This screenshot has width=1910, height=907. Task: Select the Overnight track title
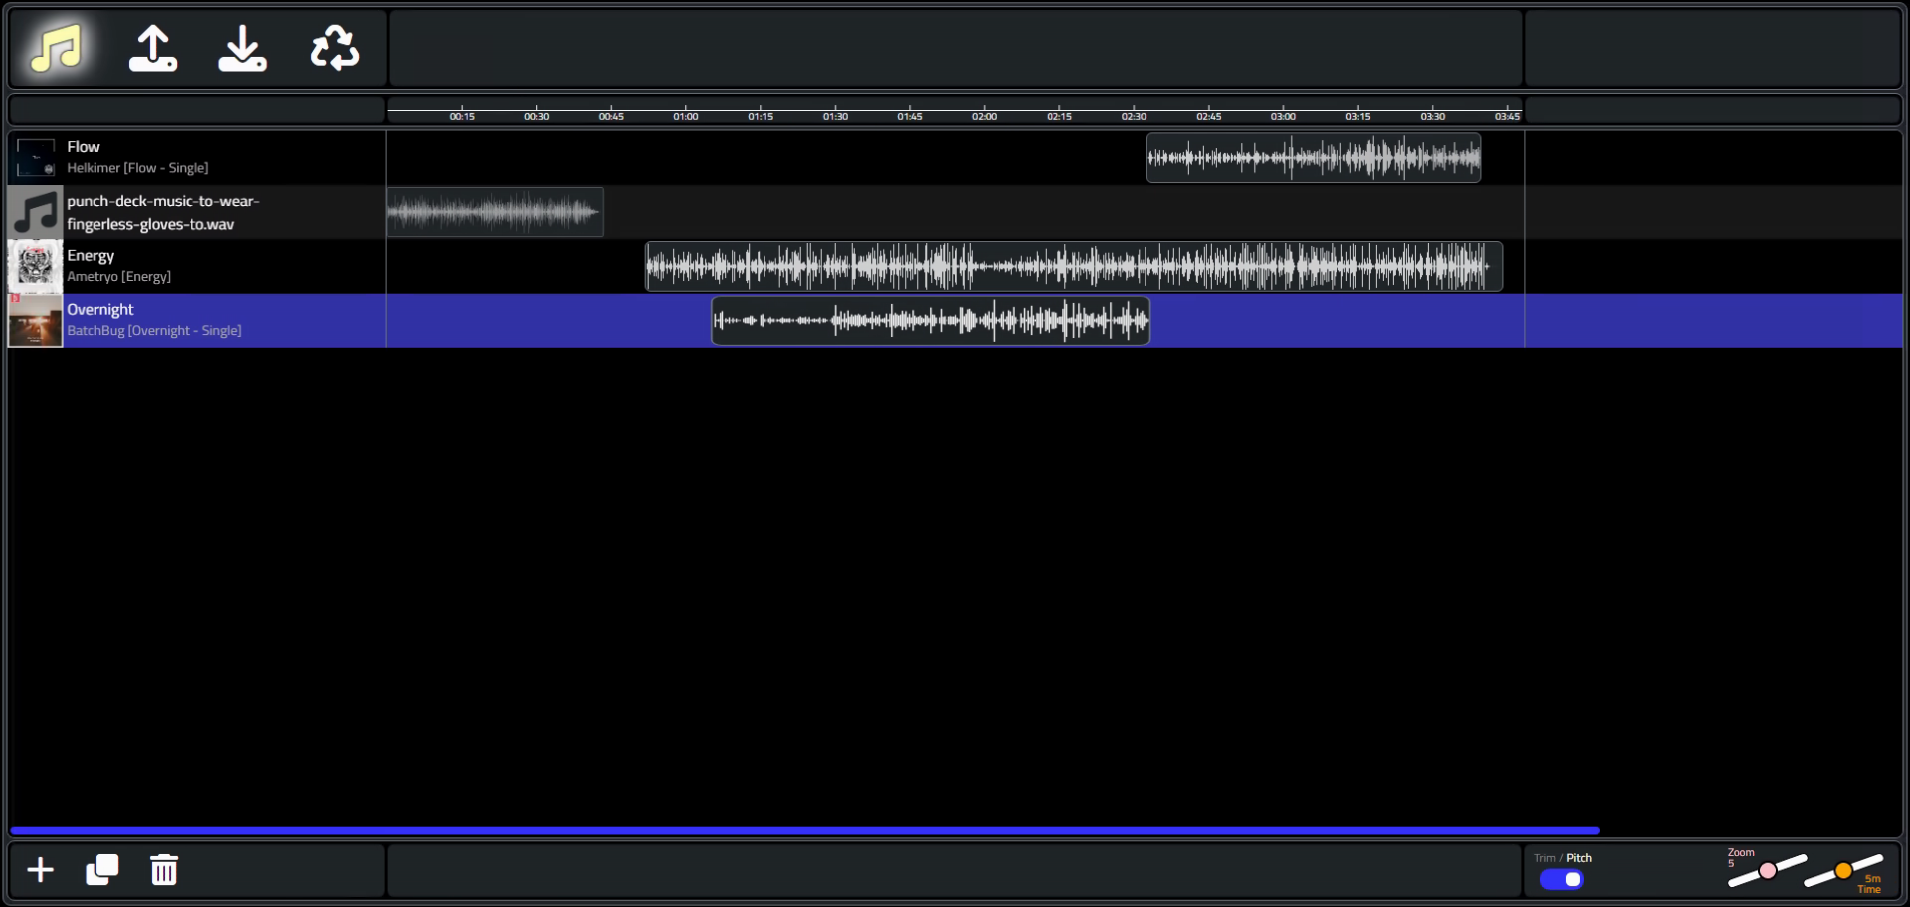tap(100, 309)
